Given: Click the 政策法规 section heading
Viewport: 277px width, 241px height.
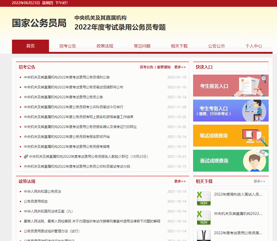Looking at the screenshot, I should 27,181.
